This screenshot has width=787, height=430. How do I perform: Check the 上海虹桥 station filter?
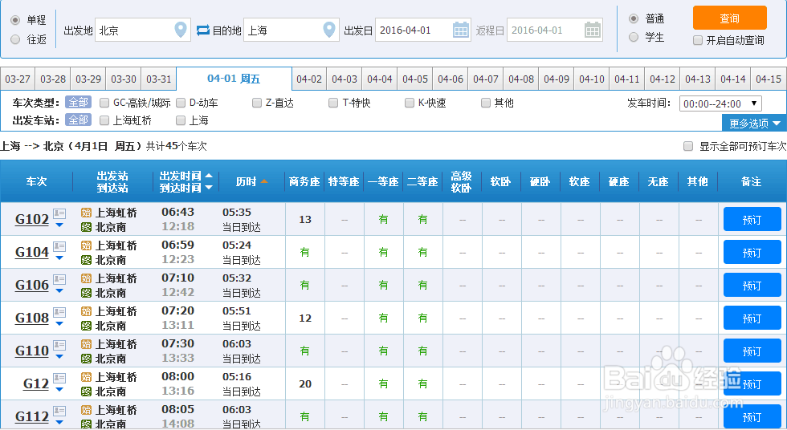[x=104, y=120]
